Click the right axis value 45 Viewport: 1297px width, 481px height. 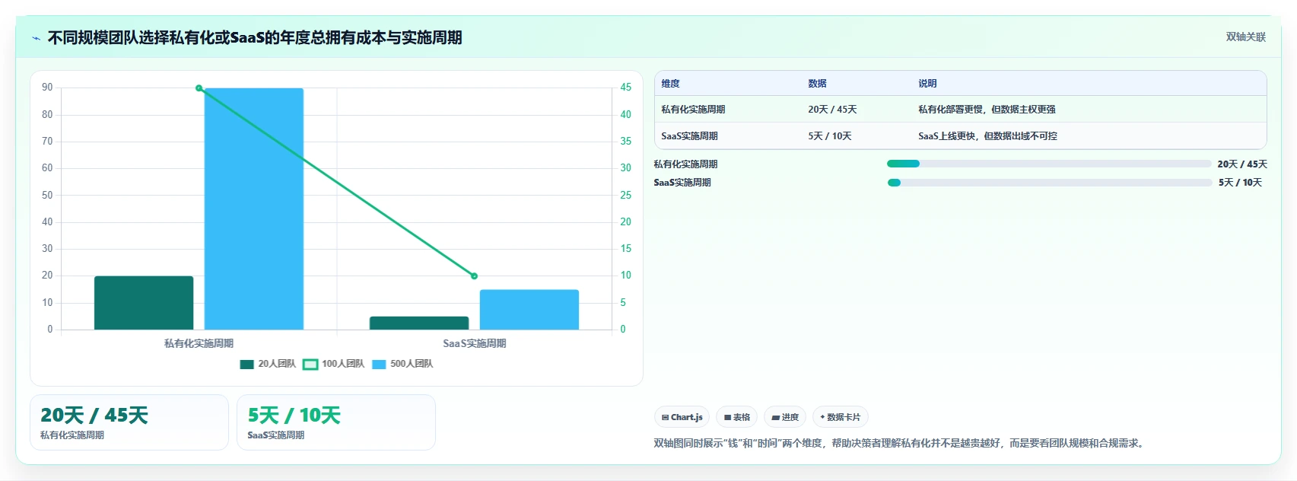625,88
